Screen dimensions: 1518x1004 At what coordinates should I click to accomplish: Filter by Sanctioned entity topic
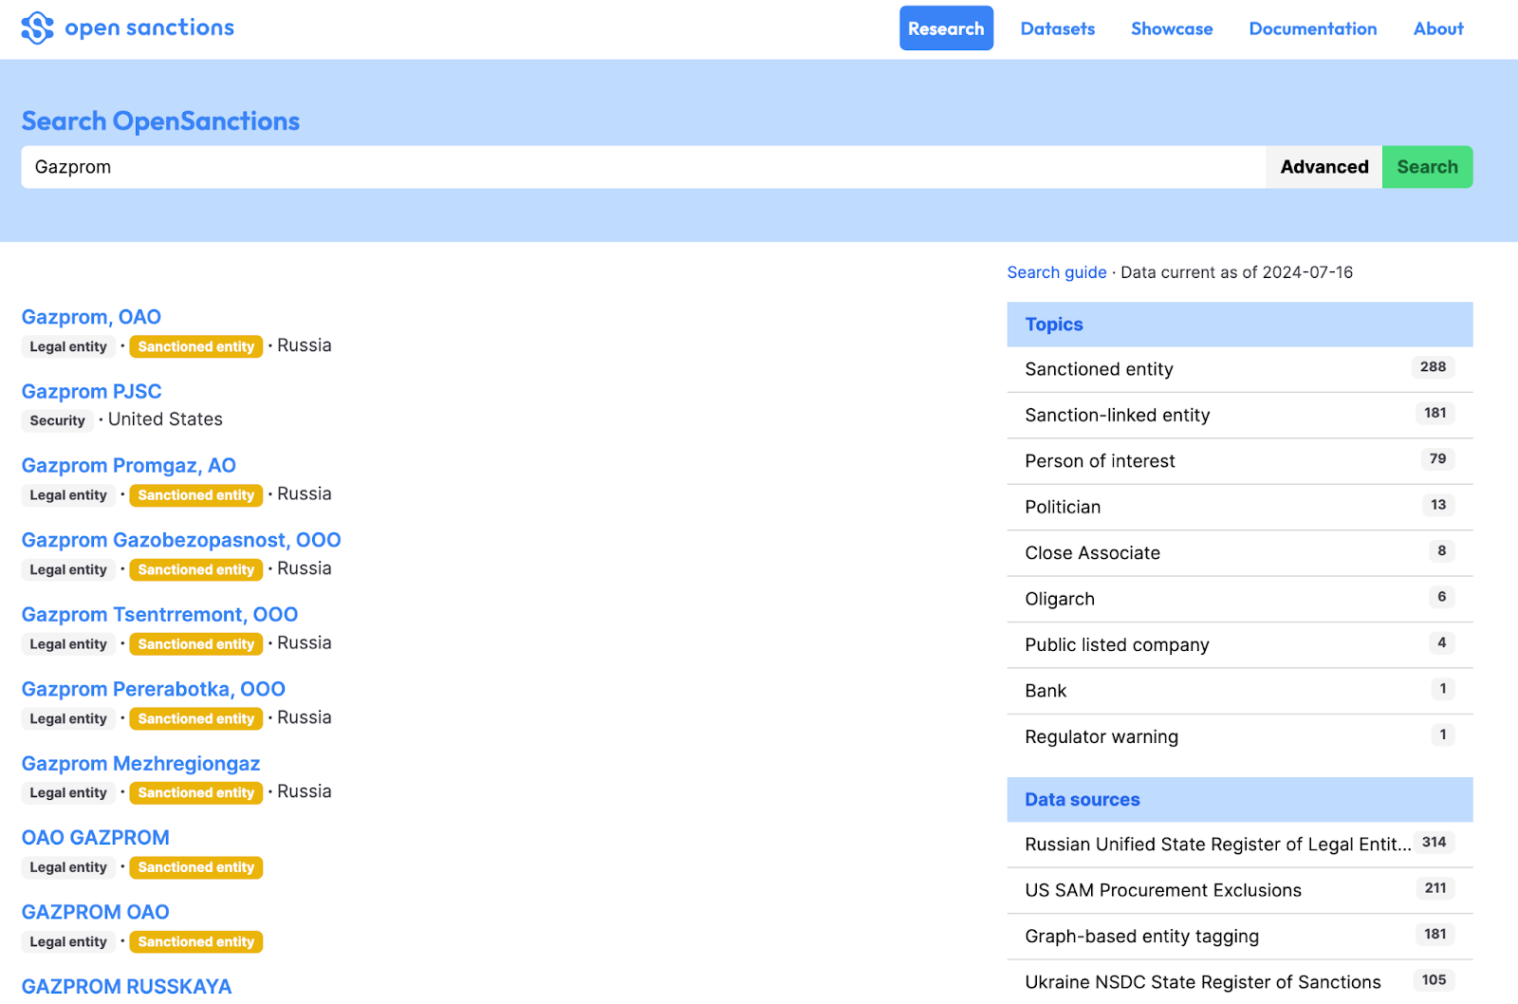(x=1239, y=369)
